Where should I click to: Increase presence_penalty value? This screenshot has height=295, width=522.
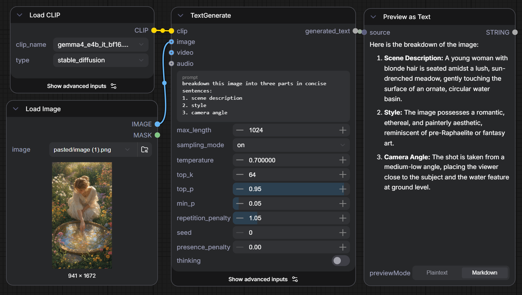click(343, 247)
